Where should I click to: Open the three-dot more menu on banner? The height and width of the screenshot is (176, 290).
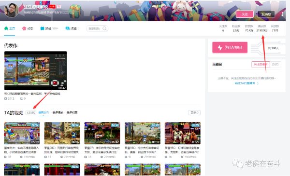(x=282, y=14)
